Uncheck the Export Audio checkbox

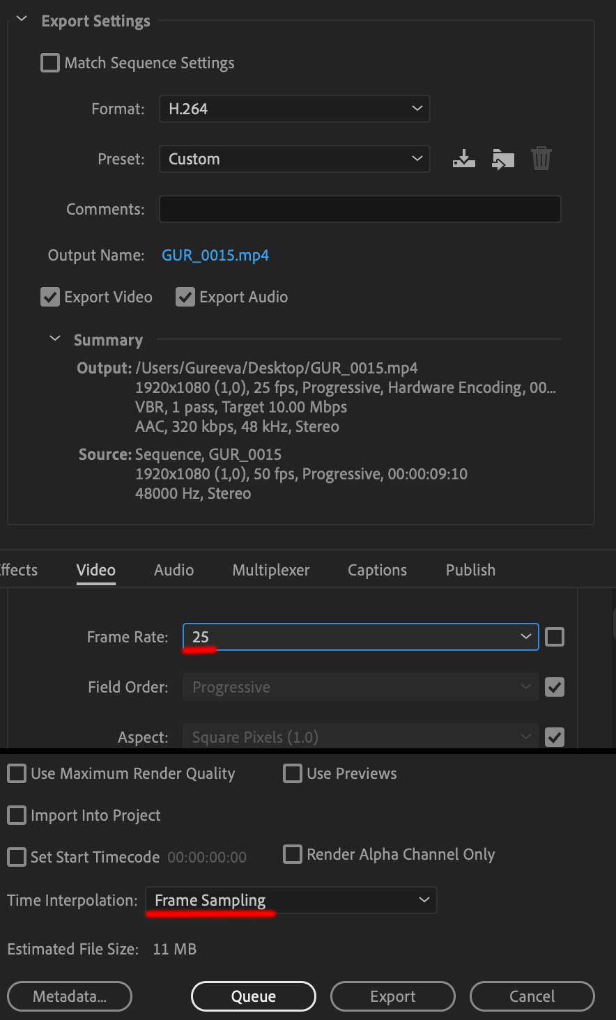pos(185,297)
